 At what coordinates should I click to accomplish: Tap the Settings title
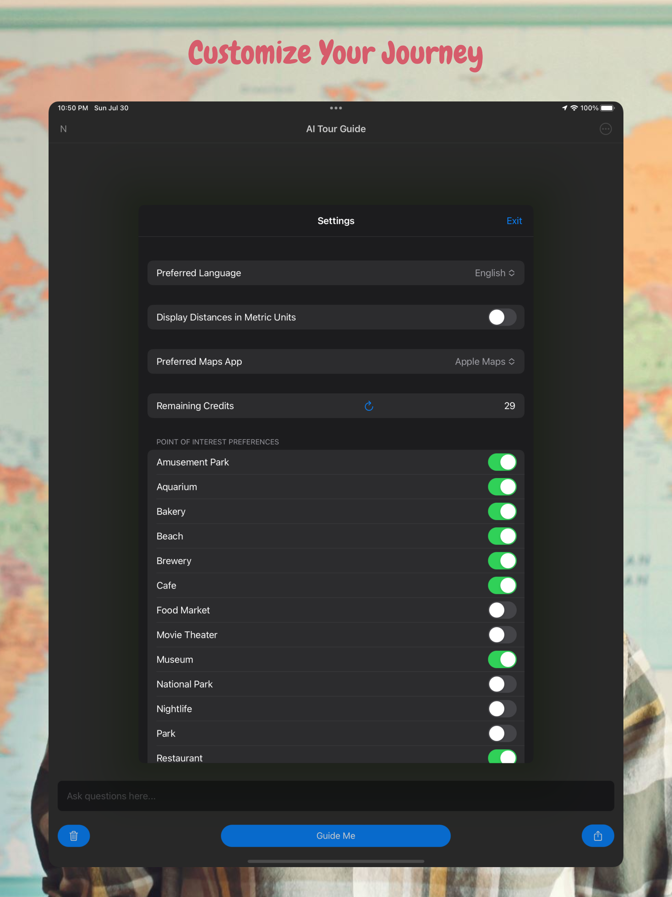pos(336,221)
